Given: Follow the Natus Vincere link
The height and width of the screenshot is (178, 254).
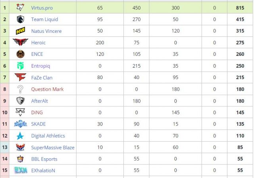Looking at the screenshot, I should click(x=46, y=31).
